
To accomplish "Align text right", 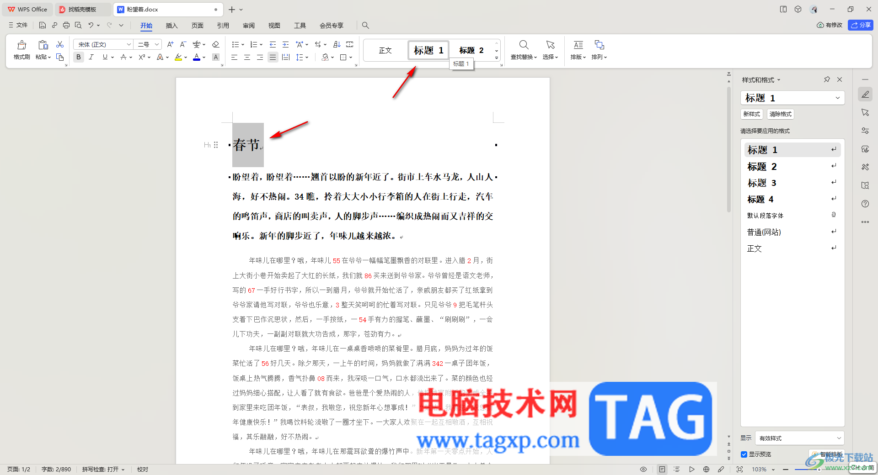I will [x=260, y=57].
